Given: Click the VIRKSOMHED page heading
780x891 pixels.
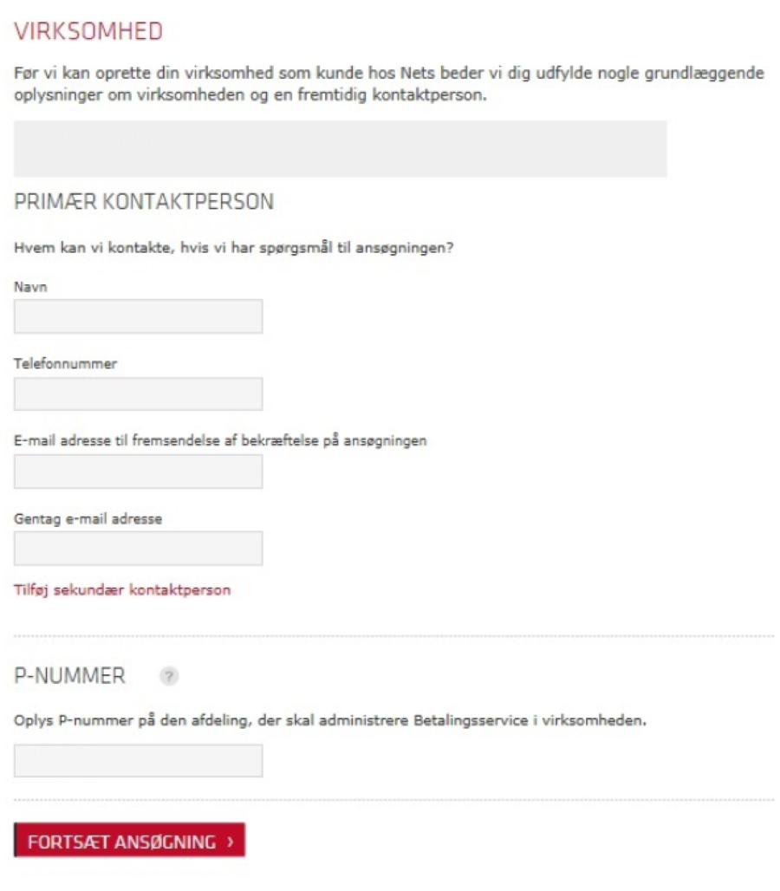Looking at the screenshot, I should [88, 32].
